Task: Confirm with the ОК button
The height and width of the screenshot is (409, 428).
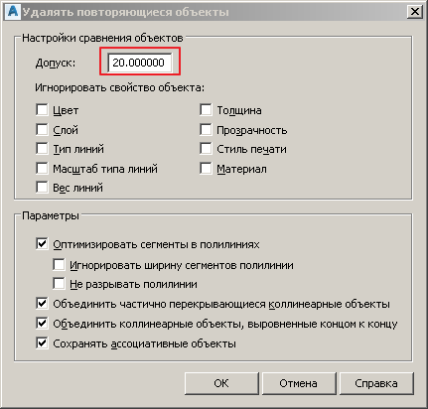Action: click(x=221, y=383)
